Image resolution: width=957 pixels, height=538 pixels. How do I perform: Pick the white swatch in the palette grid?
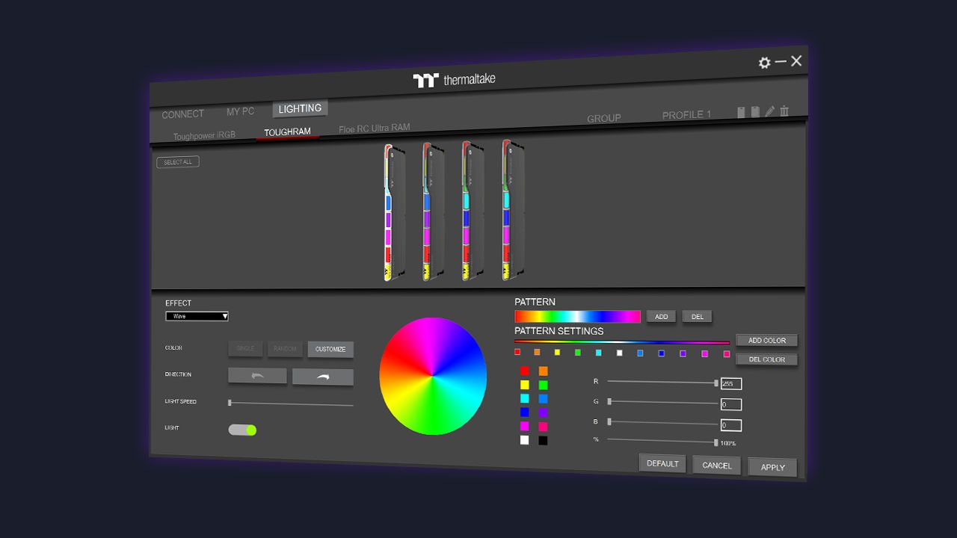tap(524, 440)
